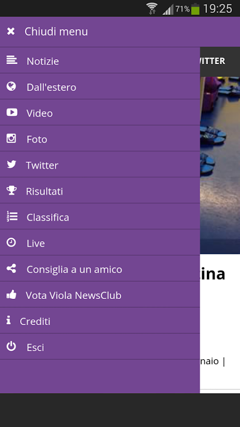Open the Crediti entry

pos(100,321)
